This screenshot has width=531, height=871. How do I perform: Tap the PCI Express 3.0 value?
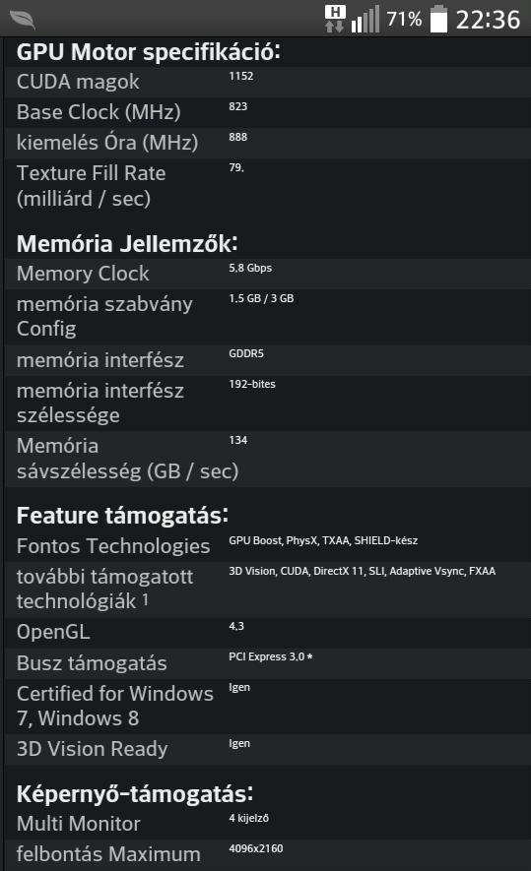pyautogui.click(x=270, y=656)
